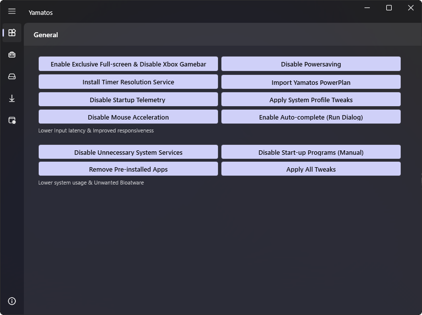Remove Pre-installed Apps
Image resolution: width=422 pixels, height=315 pixels.
click(x=128, y=169)
